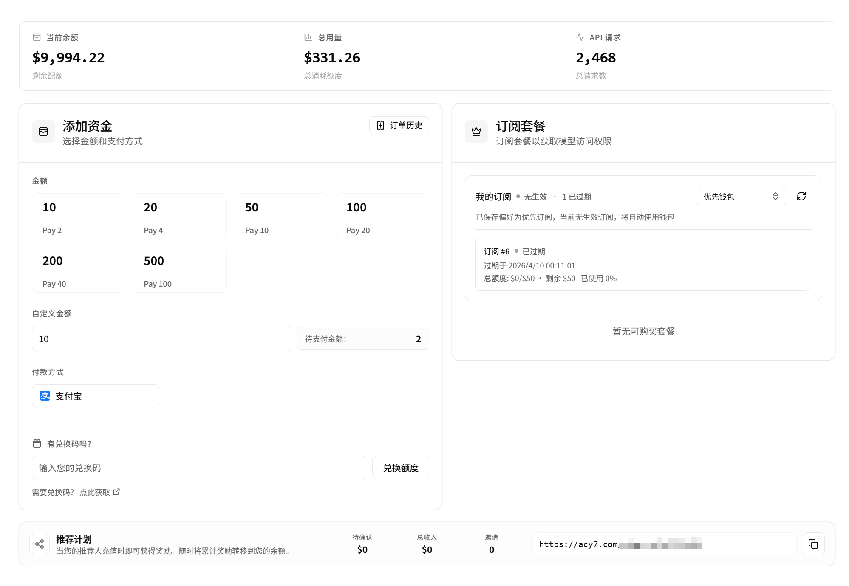
Task: Click the external link icon after 点此获取
Action: click(116, 492)
